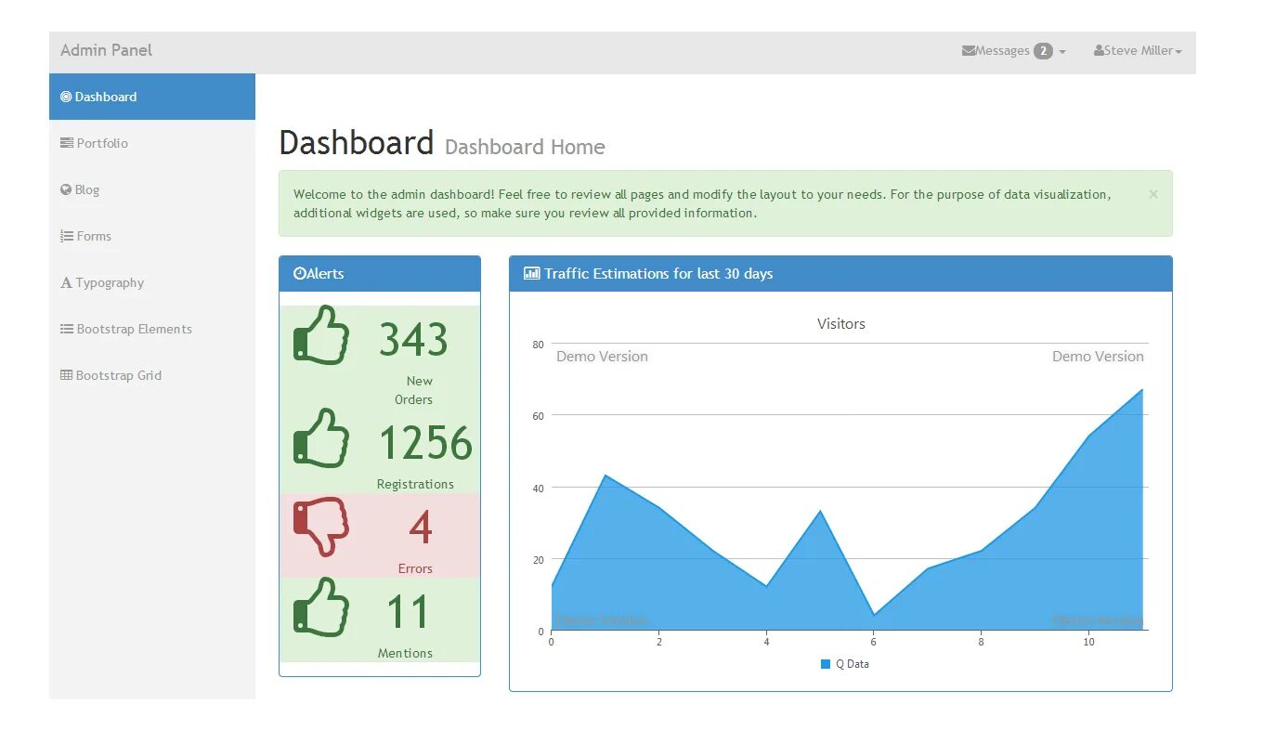Open the Blog section
Viewport: 1263px width, 743px height.
[x=152, y=189]
